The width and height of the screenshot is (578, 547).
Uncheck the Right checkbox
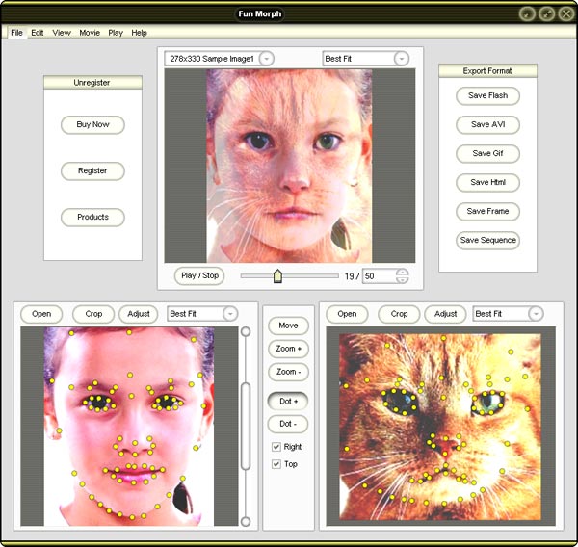click(x=276, y=447)
